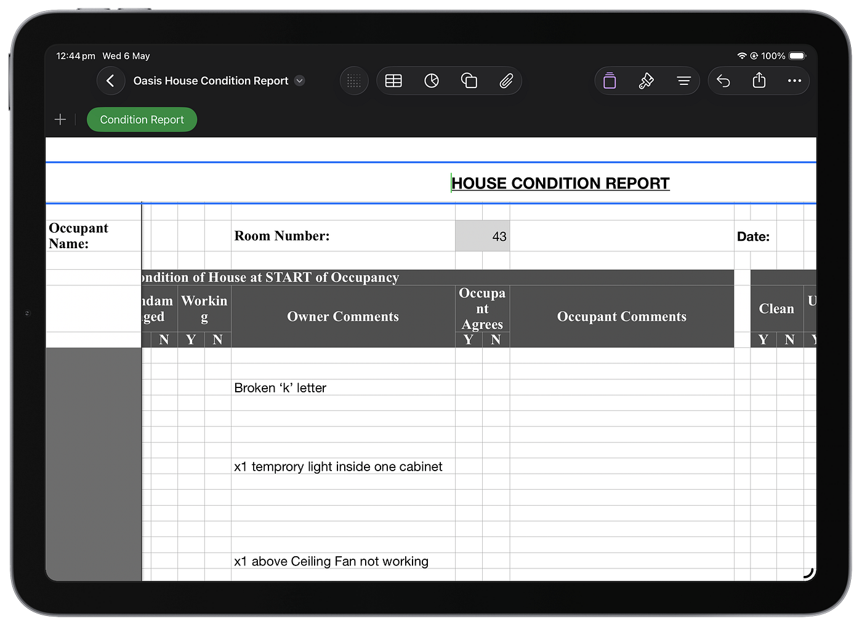Select the 'Owner Comments' column header

[343, 317]
